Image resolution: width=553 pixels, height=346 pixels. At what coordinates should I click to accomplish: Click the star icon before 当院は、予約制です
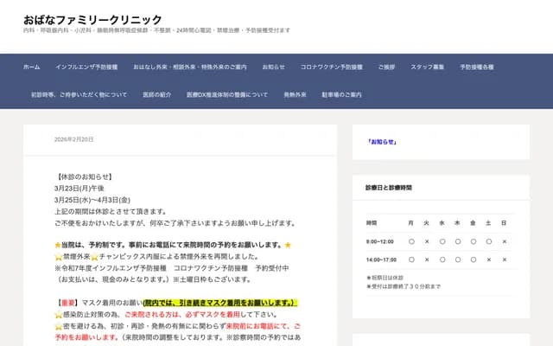tap(58, 245)
